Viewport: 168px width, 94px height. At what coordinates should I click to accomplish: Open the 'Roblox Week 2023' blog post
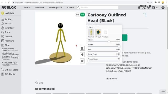point(10,64)
